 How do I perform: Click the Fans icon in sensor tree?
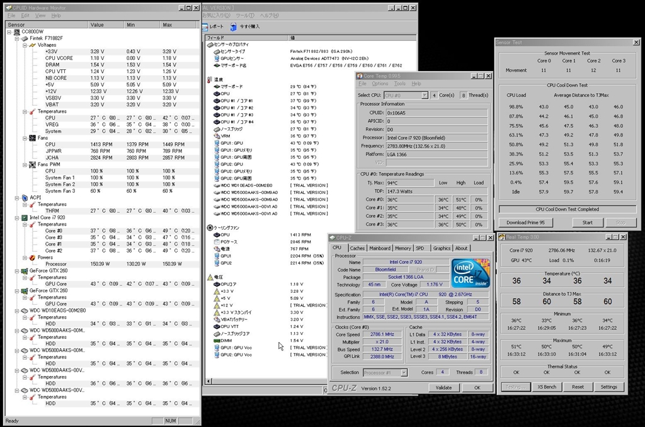coord(31,137)
